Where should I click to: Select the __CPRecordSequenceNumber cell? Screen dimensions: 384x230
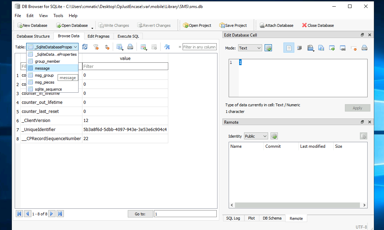(51, 138)
